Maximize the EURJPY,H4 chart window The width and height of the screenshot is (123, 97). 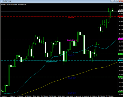click(117, 1)
